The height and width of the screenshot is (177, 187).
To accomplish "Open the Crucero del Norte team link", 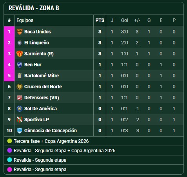I will pyautogui.click(x=43, y=87).
